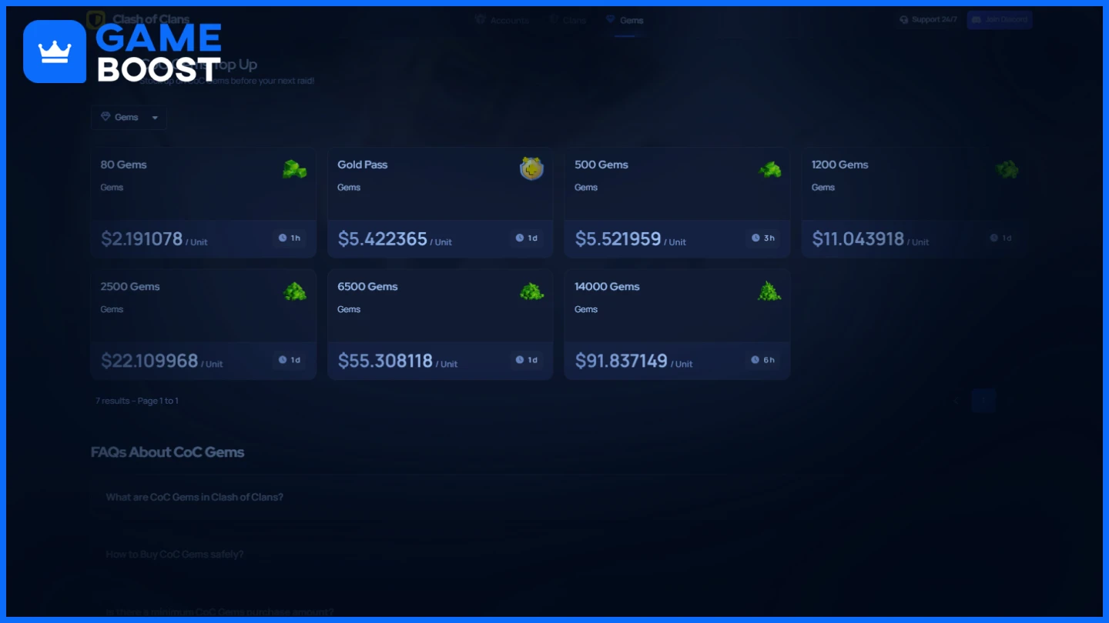
Task: Click the $55.308118 price
Action: click(x=385, y=361)
